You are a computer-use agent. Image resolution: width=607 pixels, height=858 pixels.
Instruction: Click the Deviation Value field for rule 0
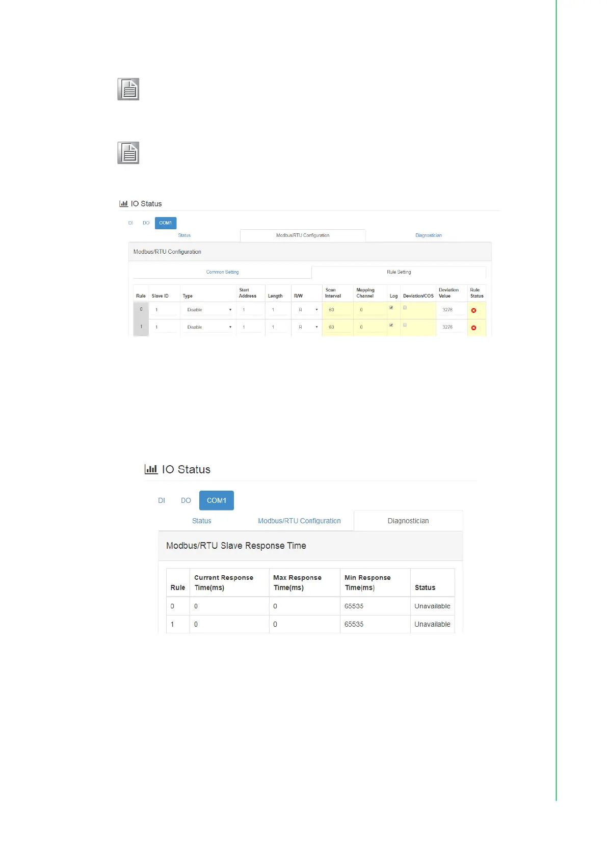[x=452, y=310]
